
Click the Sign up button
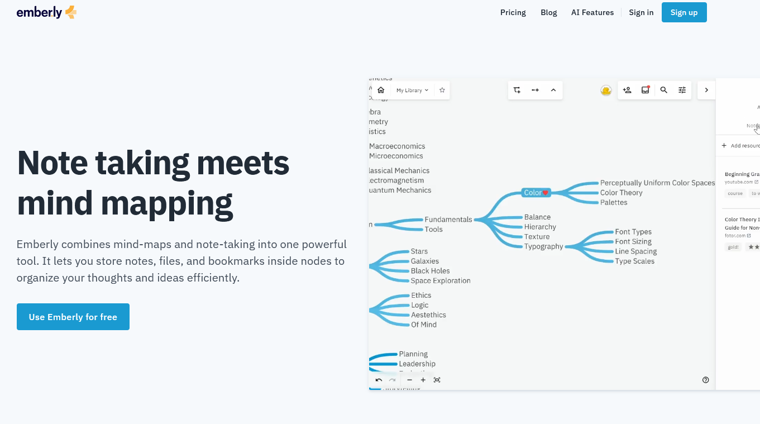[683, 12]
